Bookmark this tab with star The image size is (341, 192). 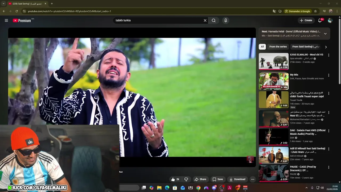pos(315,11)
